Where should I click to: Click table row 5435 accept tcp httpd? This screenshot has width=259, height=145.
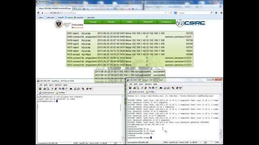pos(130,54)
